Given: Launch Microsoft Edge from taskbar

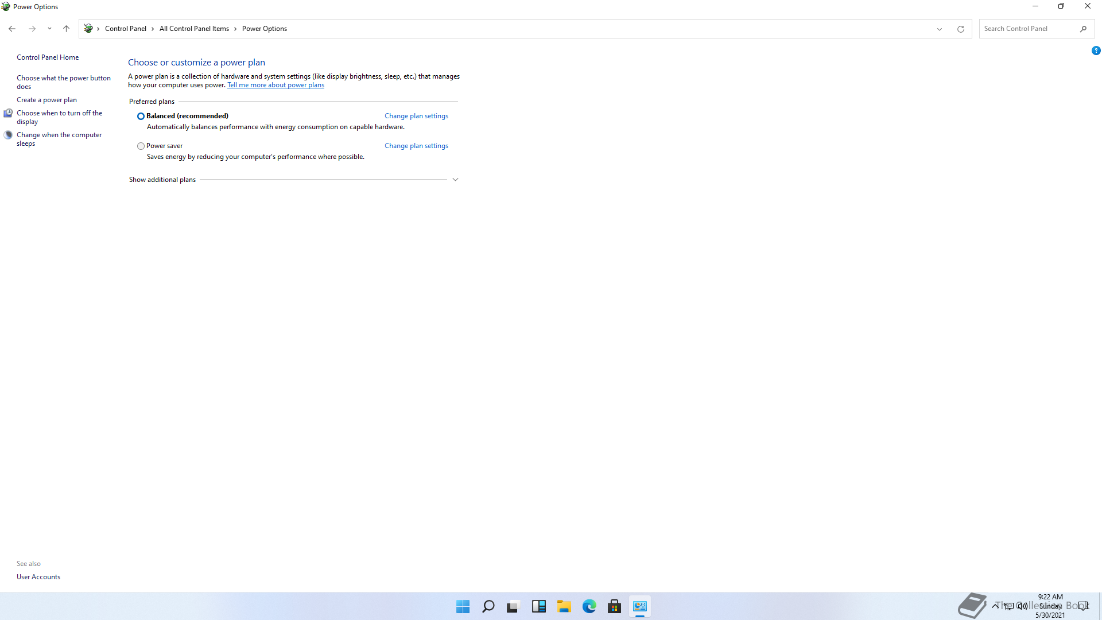Looking at the screenshot, I should point(589,606).
